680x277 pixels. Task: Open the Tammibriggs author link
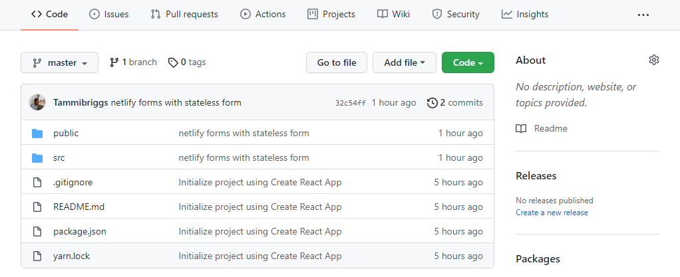(81, 102)
